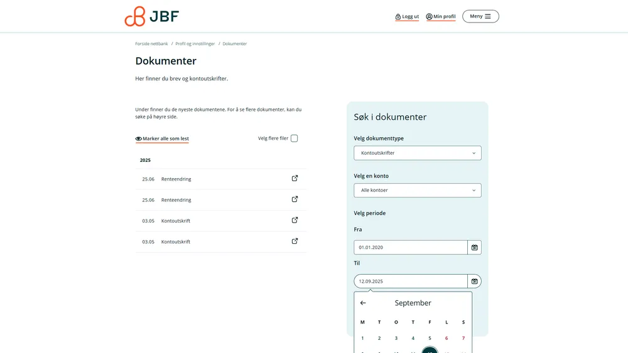628x353 pixels.
Task: Select September 4 in the calendar
Action: coord(413,338)
